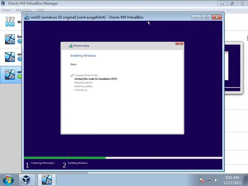Click the running win10 VM taskbar icon
Image resolution: width=248 pixels, height=186 pixels.
pos(47,180)
